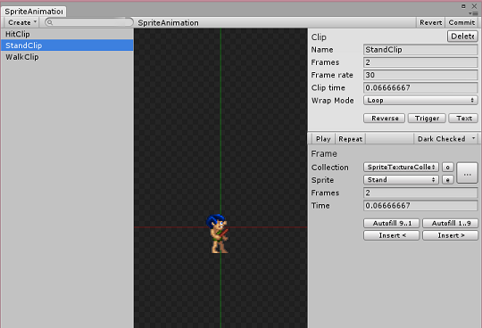Open the panel options menu icon
This screenshot has height=328, width=482.
pos(473,13)
